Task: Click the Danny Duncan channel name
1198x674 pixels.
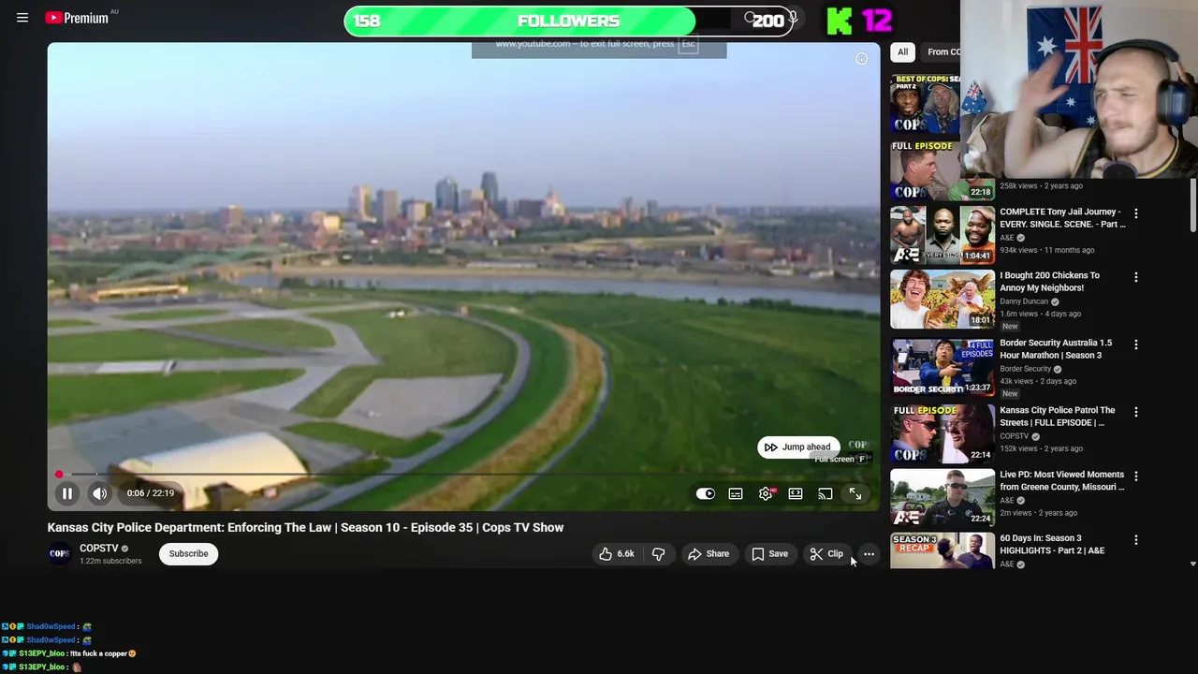Action: click(x=1024, y=301)
